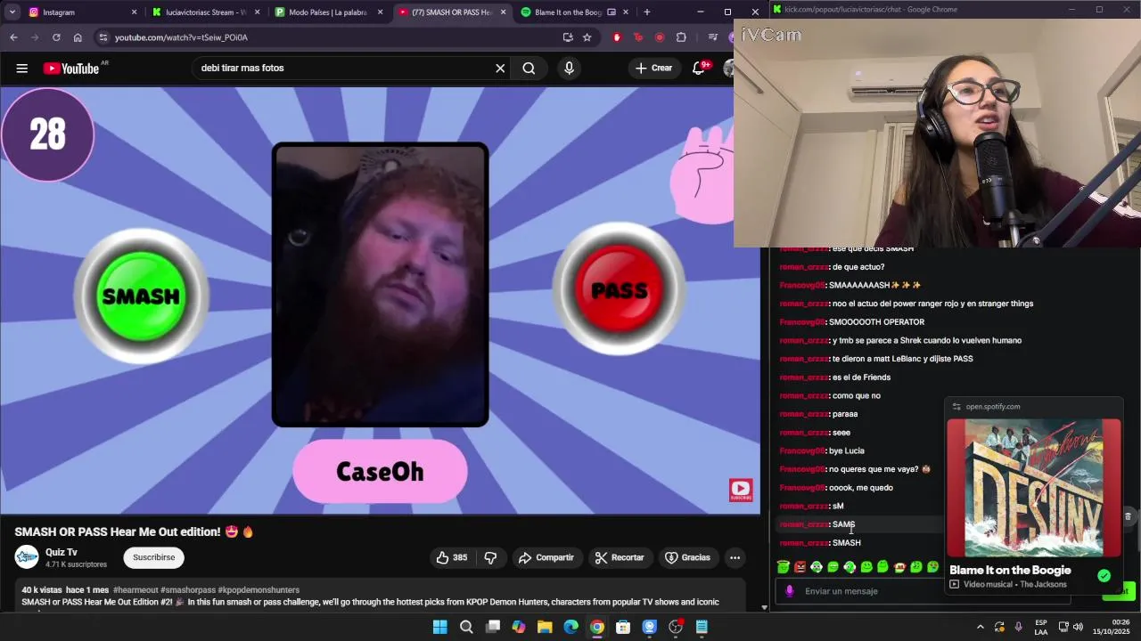The width and height of the screenshot is (1141, 641).
Task: Subscribe to Quiz Tv with the Suscribirse button
Action: (153, 557)
